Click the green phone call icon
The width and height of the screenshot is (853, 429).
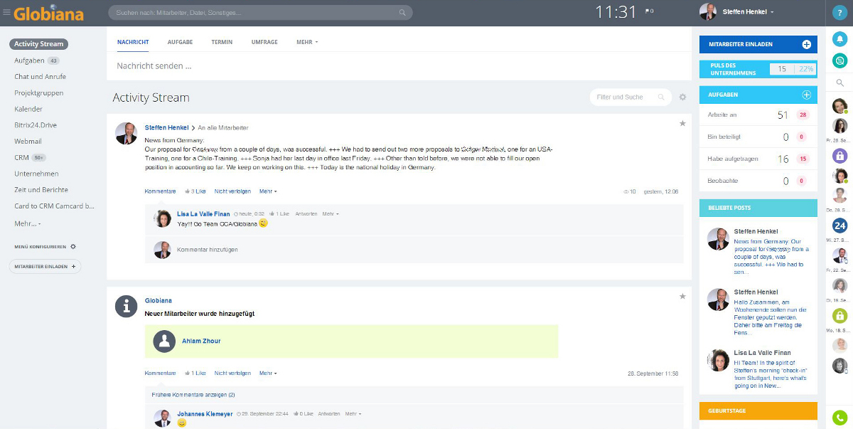pos(839,418)
